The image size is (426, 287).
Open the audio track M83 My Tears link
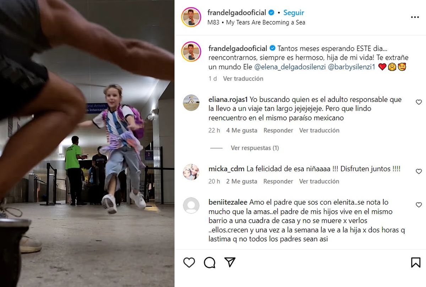click(x=256, y=22)
